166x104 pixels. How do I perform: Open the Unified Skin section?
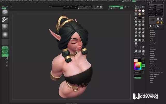(x=153, y=76)
